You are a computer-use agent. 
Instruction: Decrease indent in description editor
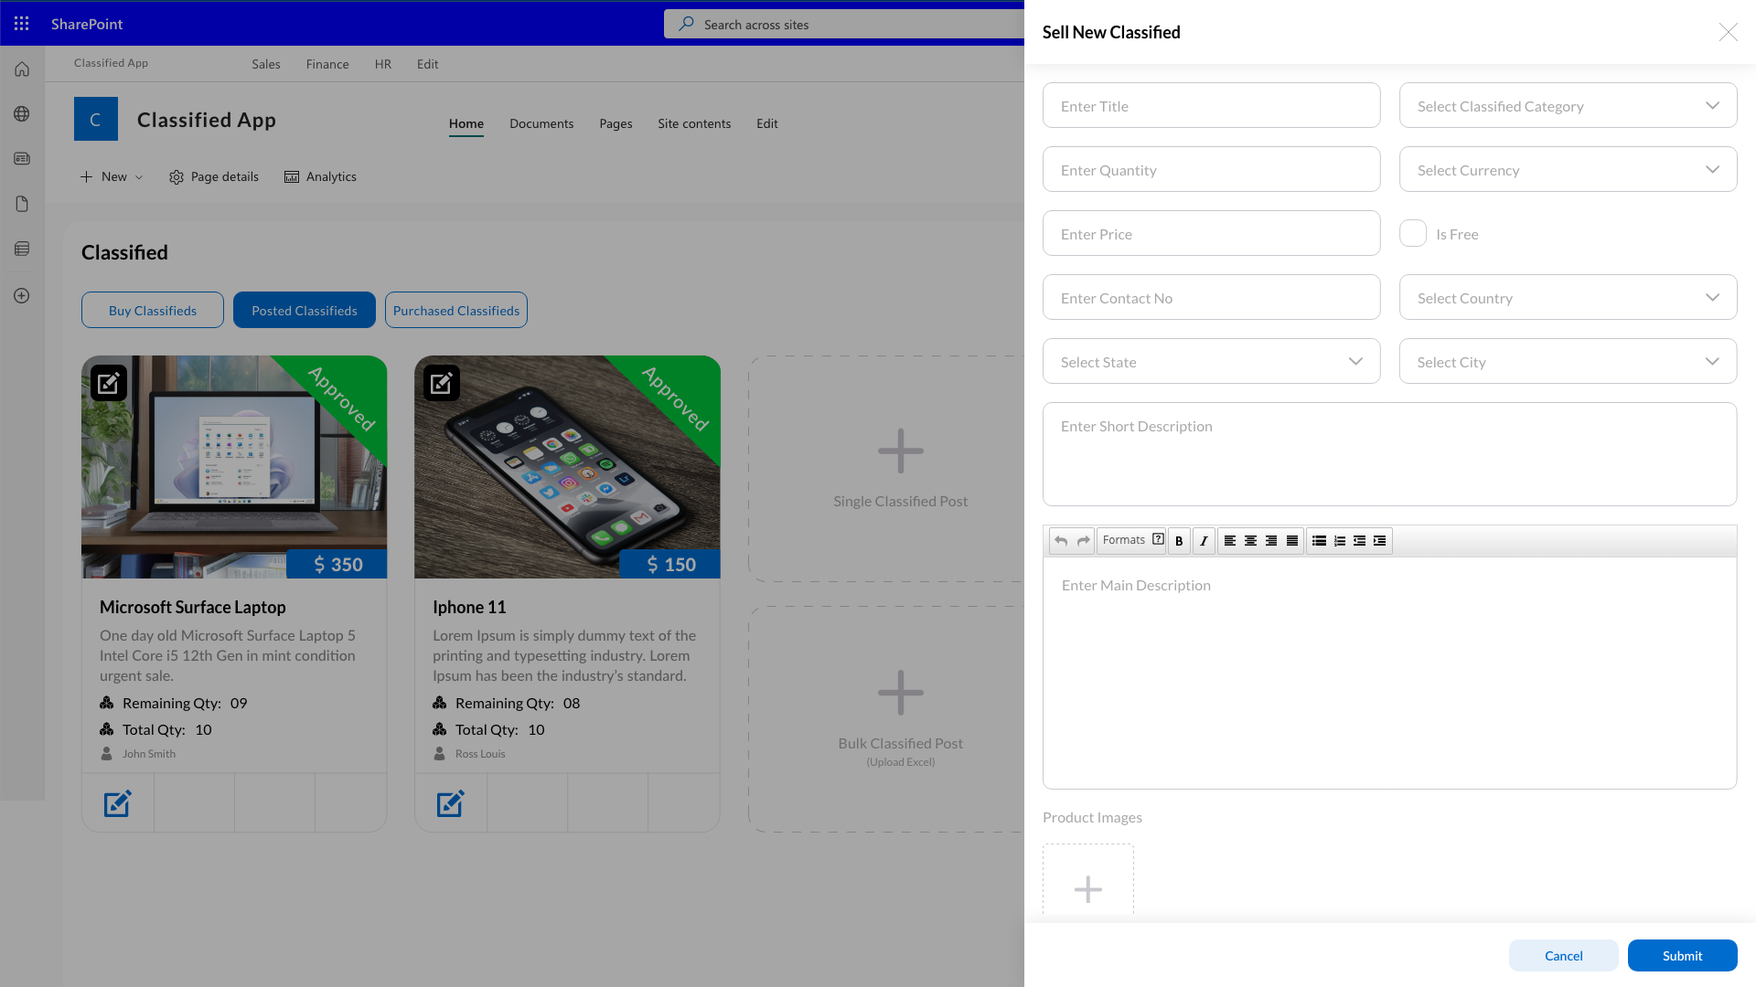(1360, 541)
